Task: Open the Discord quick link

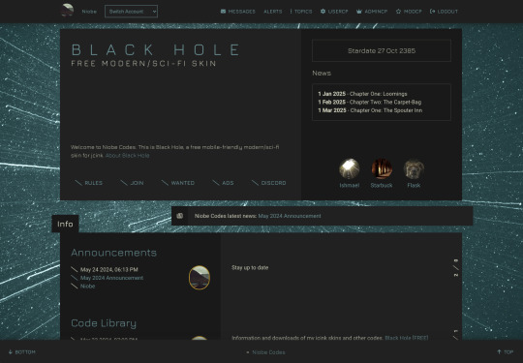Action: point(273,183)
